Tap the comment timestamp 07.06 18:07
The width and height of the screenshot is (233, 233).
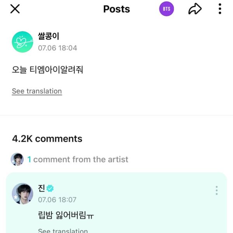(x=57, y=200)
